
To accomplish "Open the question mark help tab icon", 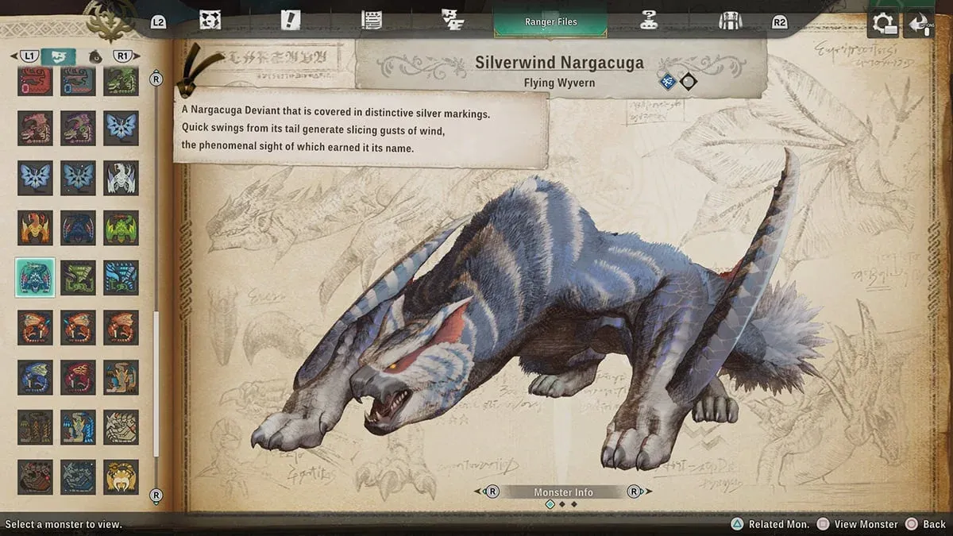I will [x=648, y=21].
